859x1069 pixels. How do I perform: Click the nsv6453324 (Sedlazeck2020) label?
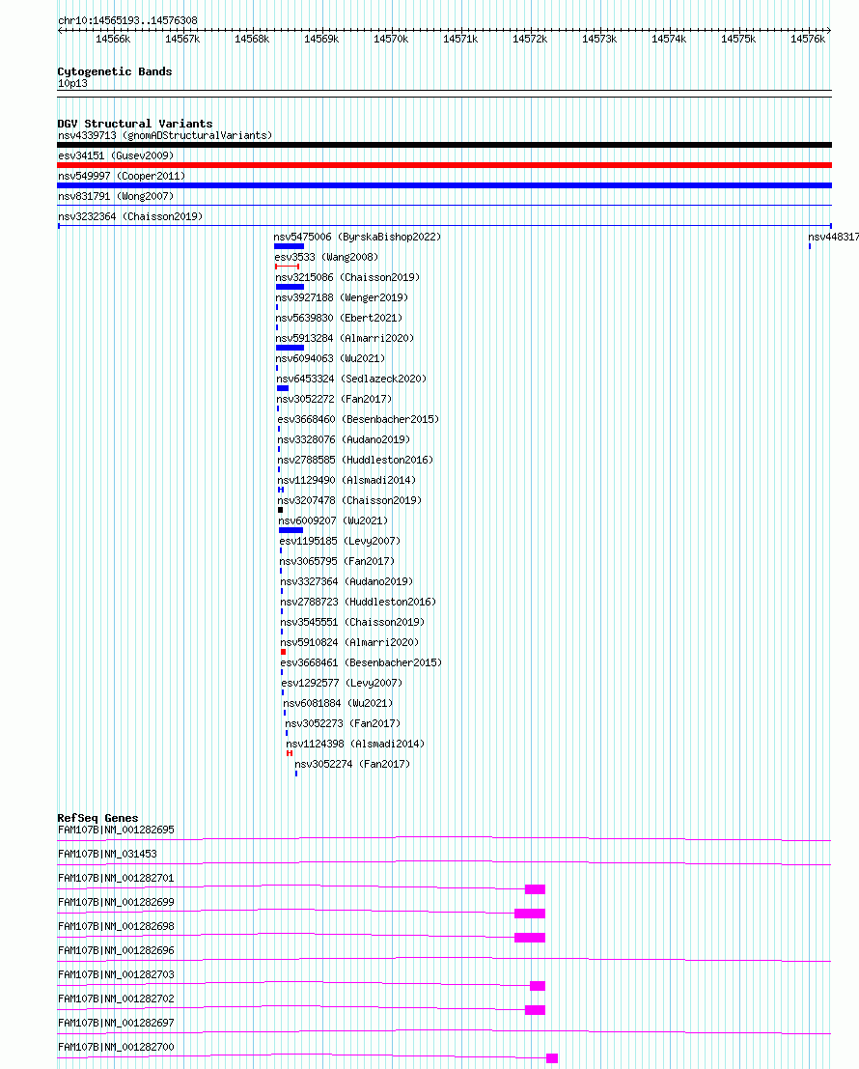(x=351, y=380)
